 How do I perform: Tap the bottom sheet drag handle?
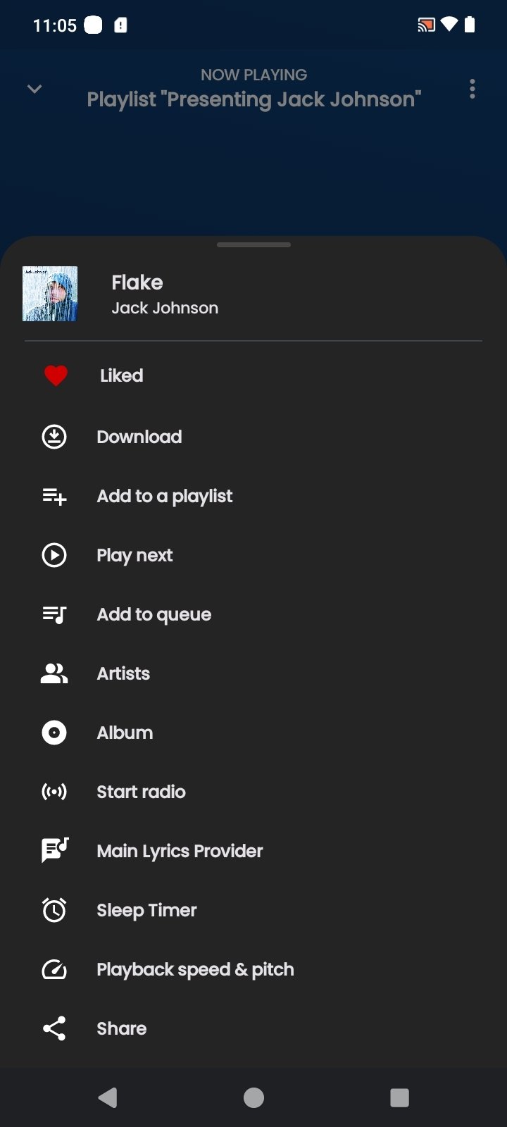[254, 245]
